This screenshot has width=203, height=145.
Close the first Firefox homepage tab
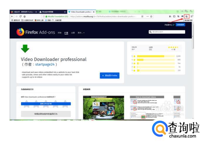[x=36, y=12]
